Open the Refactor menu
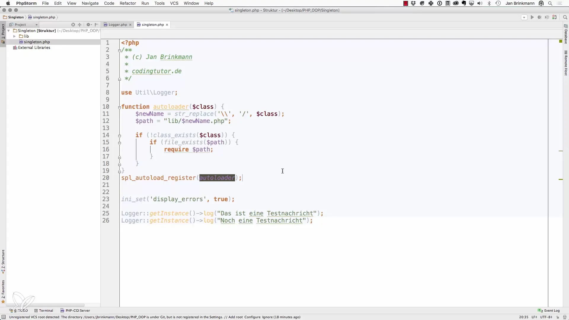 point(128,3)
